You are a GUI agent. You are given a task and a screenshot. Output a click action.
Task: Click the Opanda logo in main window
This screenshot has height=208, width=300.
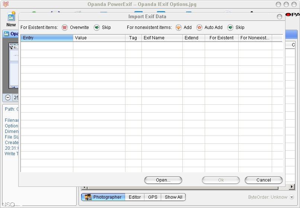pos(292,14)
